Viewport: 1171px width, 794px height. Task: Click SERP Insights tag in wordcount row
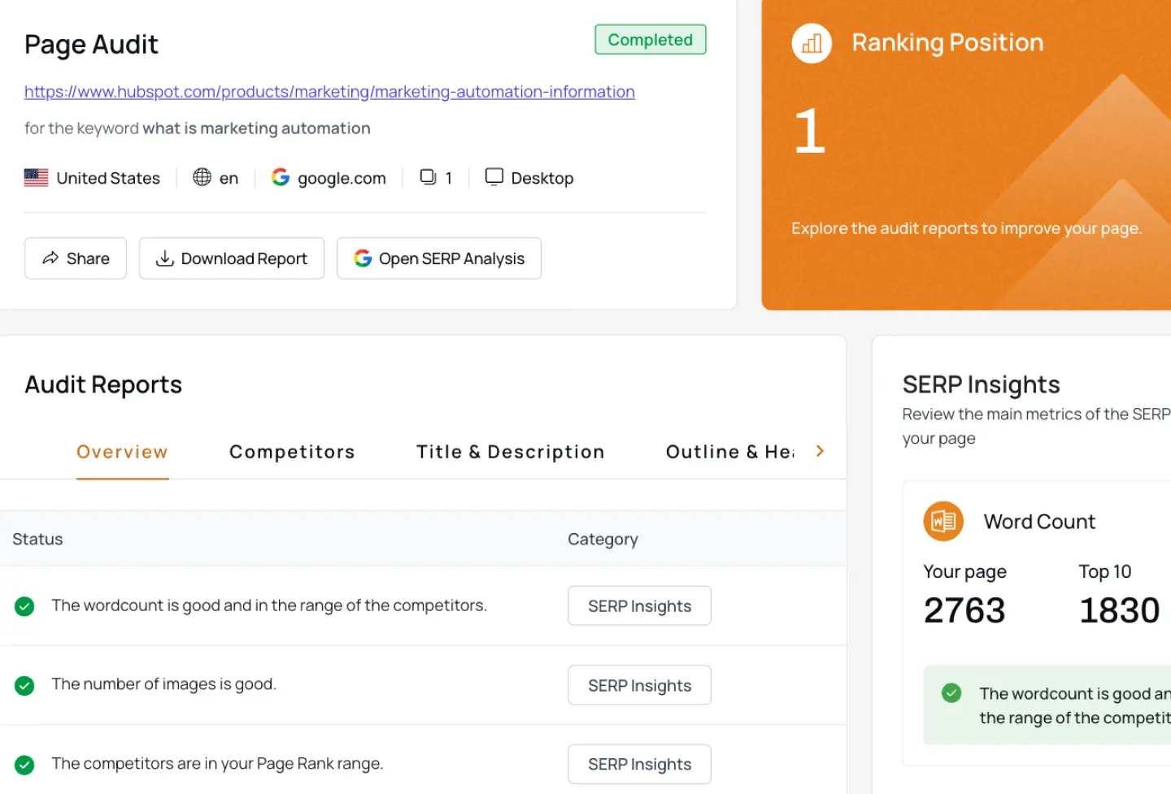click(x=639, y=606)
